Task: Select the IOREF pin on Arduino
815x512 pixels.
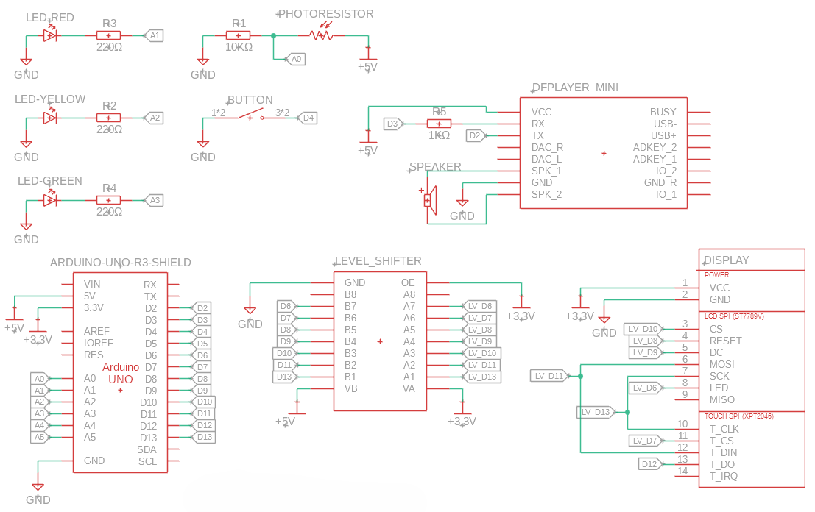Action: click(98, 344)
